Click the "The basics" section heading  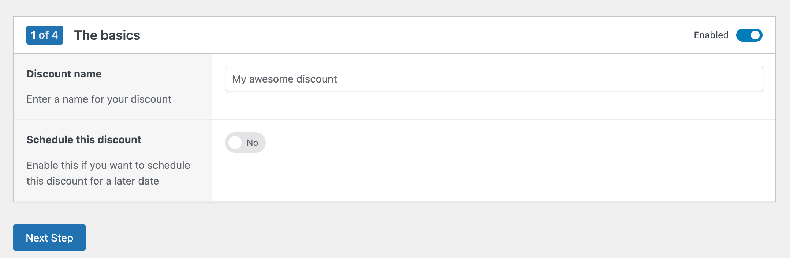[107, 35]
